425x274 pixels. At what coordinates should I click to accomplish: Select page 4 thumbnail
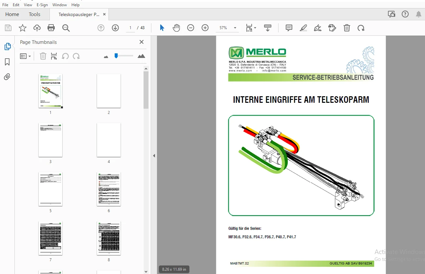coord(109,140)
